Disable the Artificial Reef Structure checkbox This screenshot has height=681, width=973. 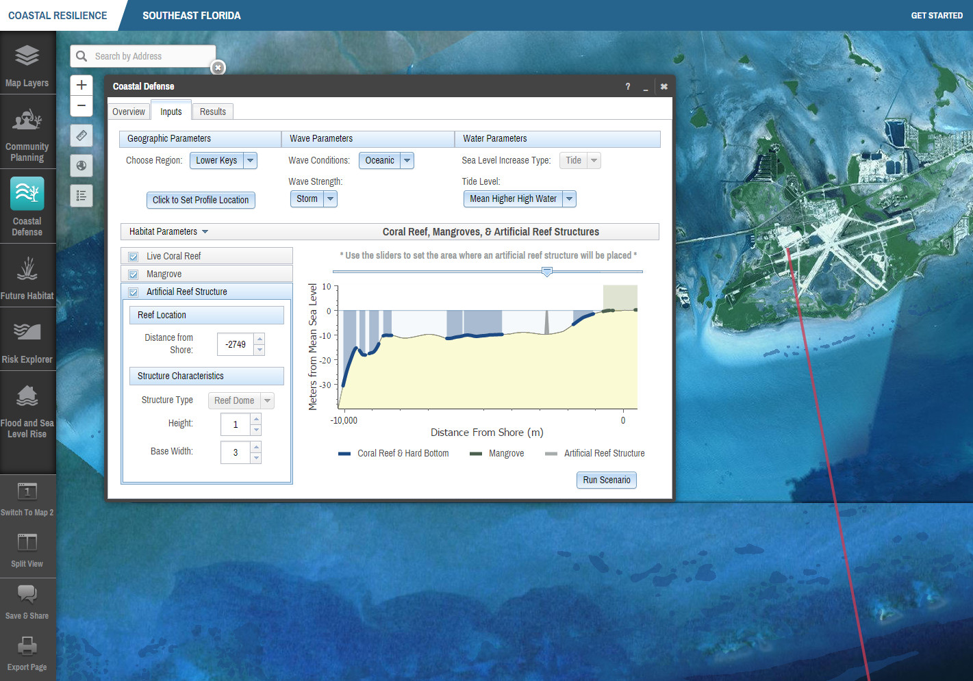pos(134,292)
